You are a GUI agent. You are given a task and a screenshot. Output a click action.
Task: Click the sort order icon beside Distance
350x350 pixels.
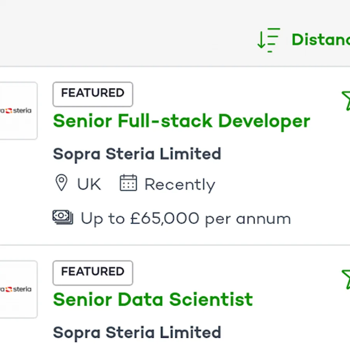[268, 40]
